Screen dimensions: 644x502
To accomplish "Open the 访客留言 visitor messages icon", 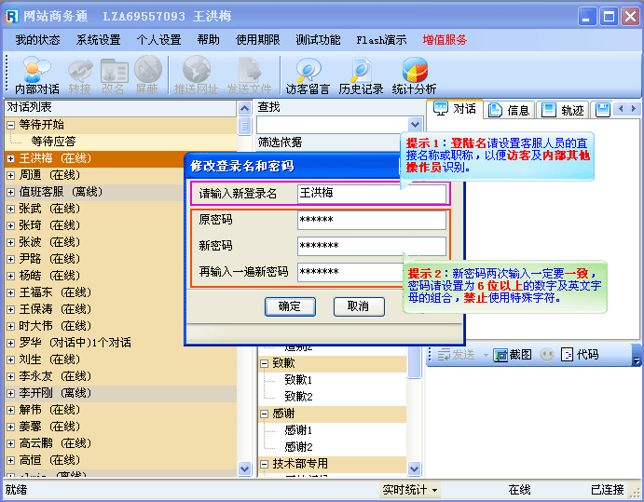I will click(308, 75).
